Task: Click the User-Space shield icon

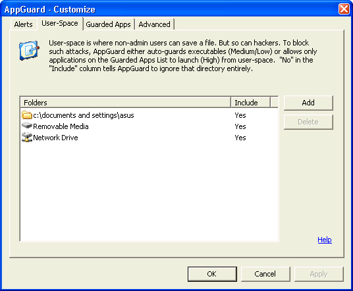Action: [x=29, y=51]
